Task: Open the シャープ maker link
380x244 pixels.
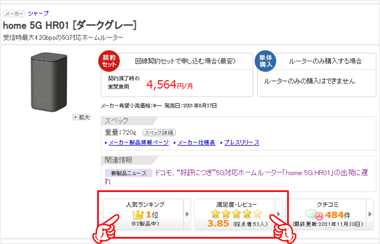Action: coord(39,14)
